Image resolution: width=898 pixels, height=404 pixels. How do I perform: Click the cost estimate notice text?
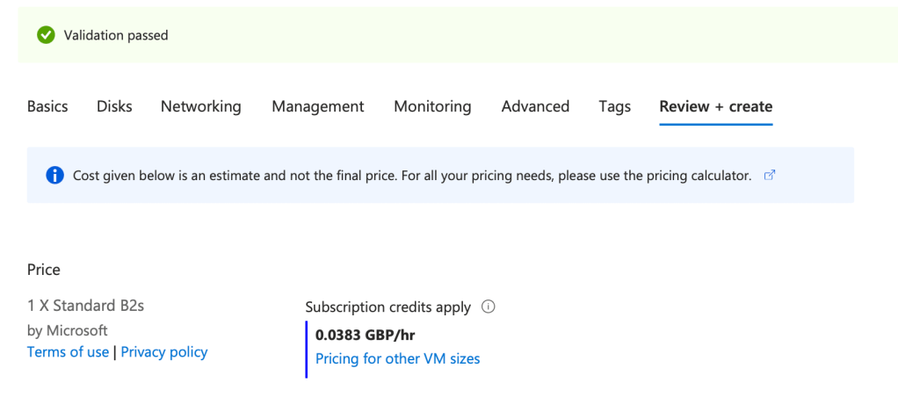[411, 176]
